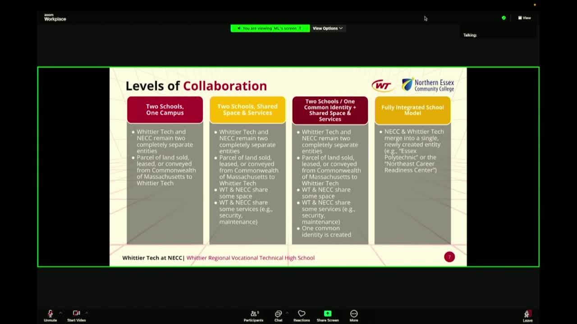The image size is (577, 324).
Task: Click the Unmute microphone icon
Action: [x=50, y=313]
